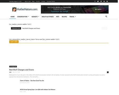Screen dimensions: 119x95
Task: Click the Uncategorized category tag
Action: coord(13,66)
